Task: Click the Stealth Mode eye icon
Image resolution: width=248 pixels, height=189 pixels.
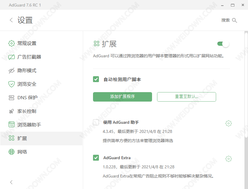Action: tap(12, 71)
